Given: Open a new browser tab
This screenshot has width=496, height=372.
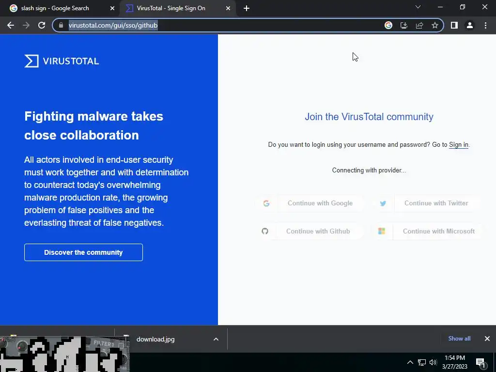Looking at the screenshot, I should point(247,8).
